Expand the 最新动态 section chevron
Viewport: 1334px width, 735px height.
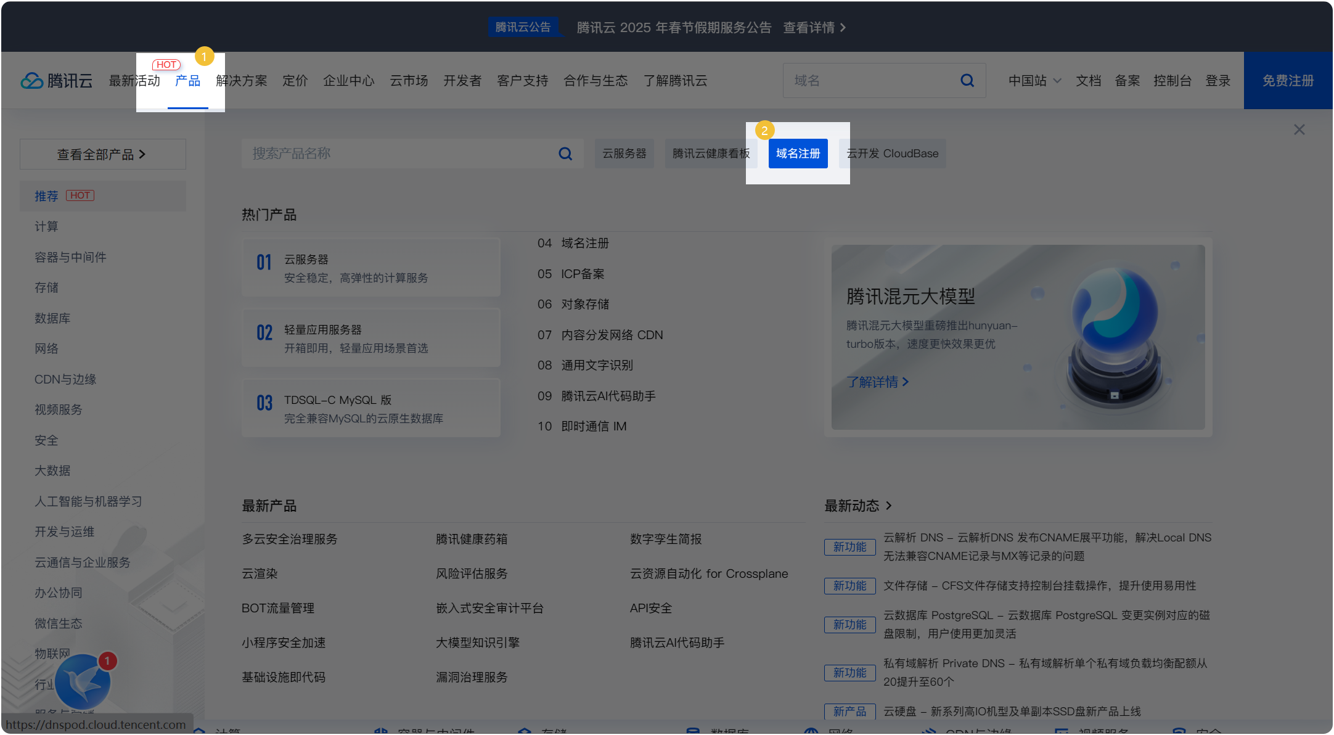click(890, 506)
